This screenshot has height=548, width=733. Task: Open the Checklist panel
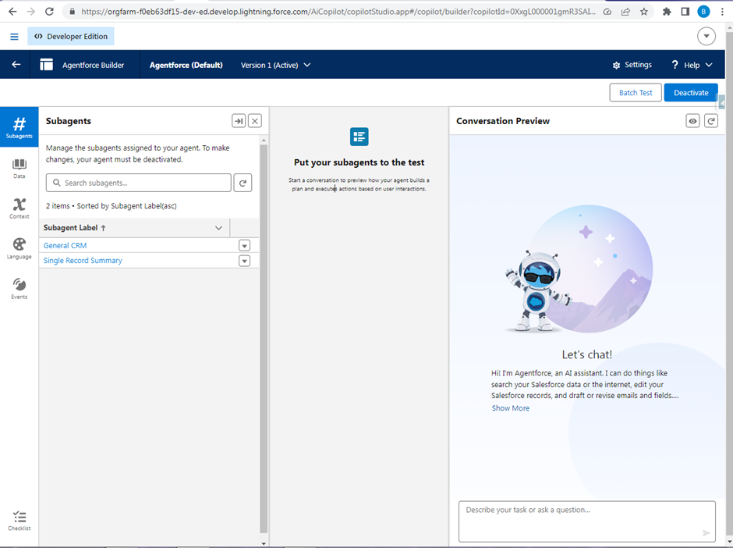(19, 521)
